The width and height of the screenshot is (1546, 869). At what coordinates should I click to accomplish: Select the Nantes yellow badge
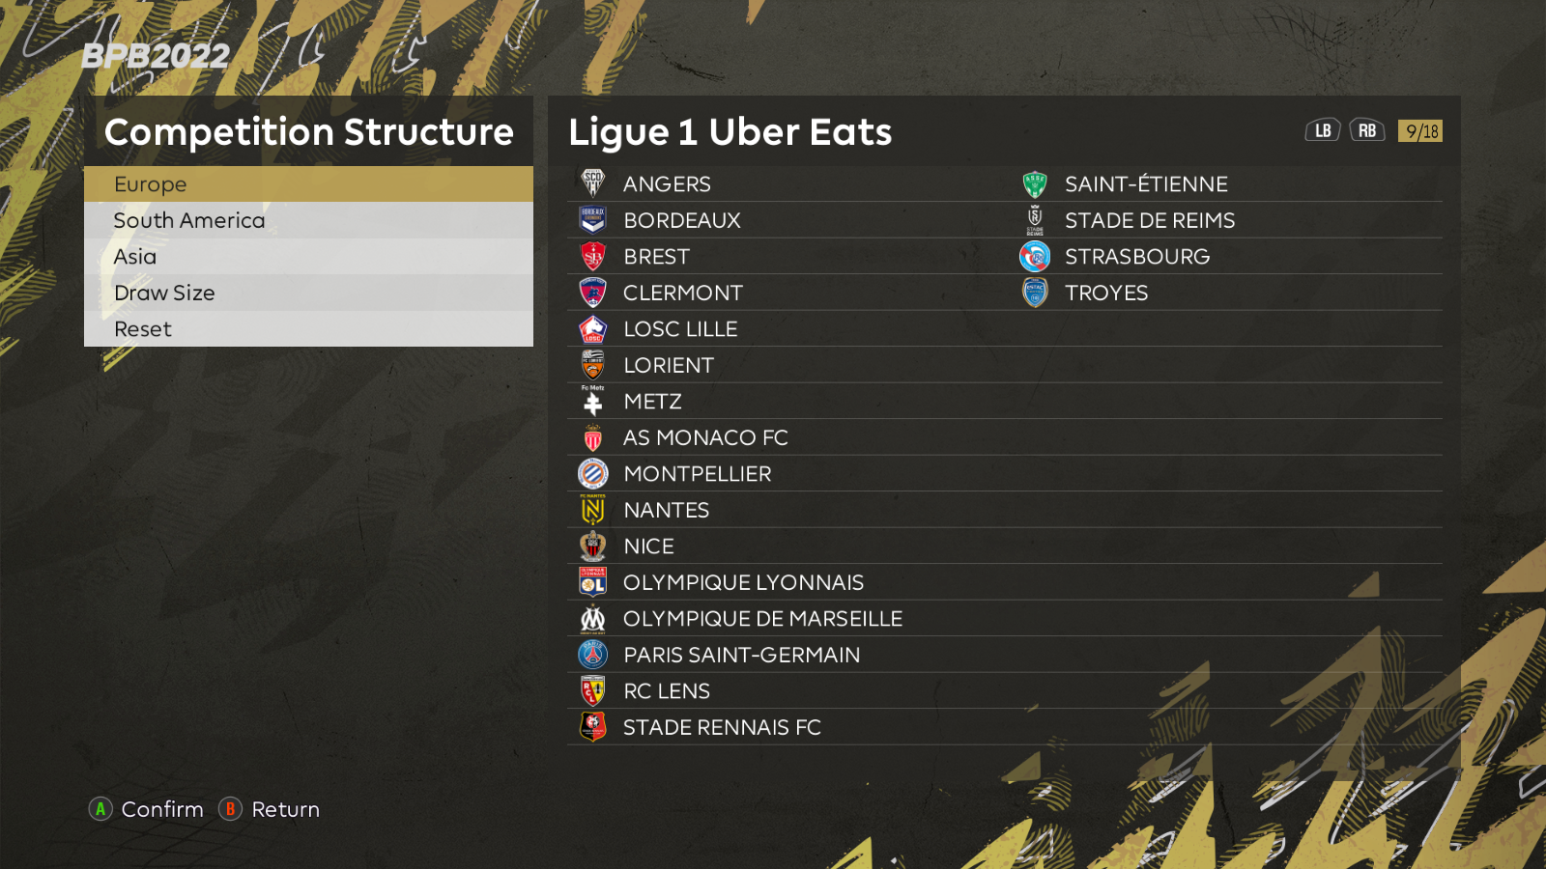(592, 510)
